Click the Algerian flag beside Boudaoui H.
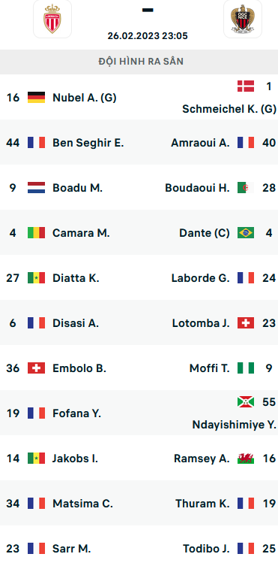Viewport: 278px width, 563px height. (x=246, y=187)
